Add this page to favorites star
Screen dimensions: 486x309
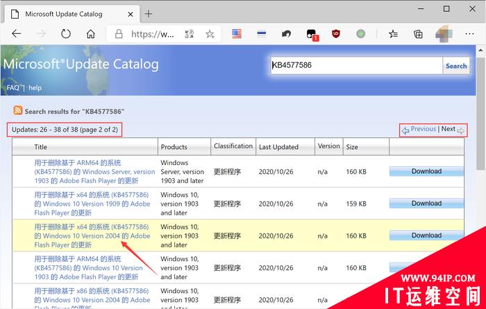click(210, 34)
